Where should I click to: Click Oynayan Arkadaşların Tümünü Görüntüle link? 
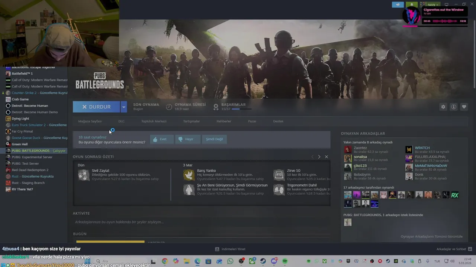click(431, 237)
